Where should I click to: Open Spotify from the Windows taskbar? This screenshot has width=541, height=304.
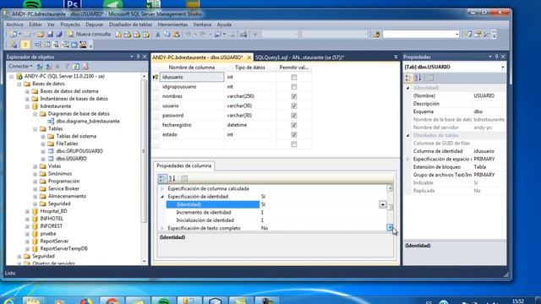(163, 301)
